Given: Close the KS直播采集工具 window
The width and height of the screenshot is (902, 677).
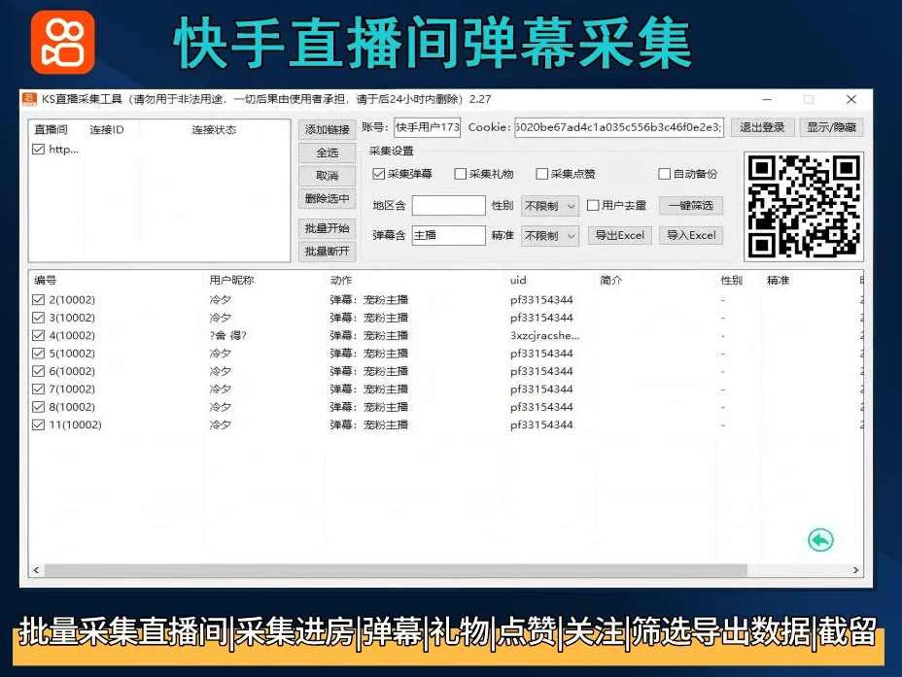Looking at the screenshot, I should [851, 99].
